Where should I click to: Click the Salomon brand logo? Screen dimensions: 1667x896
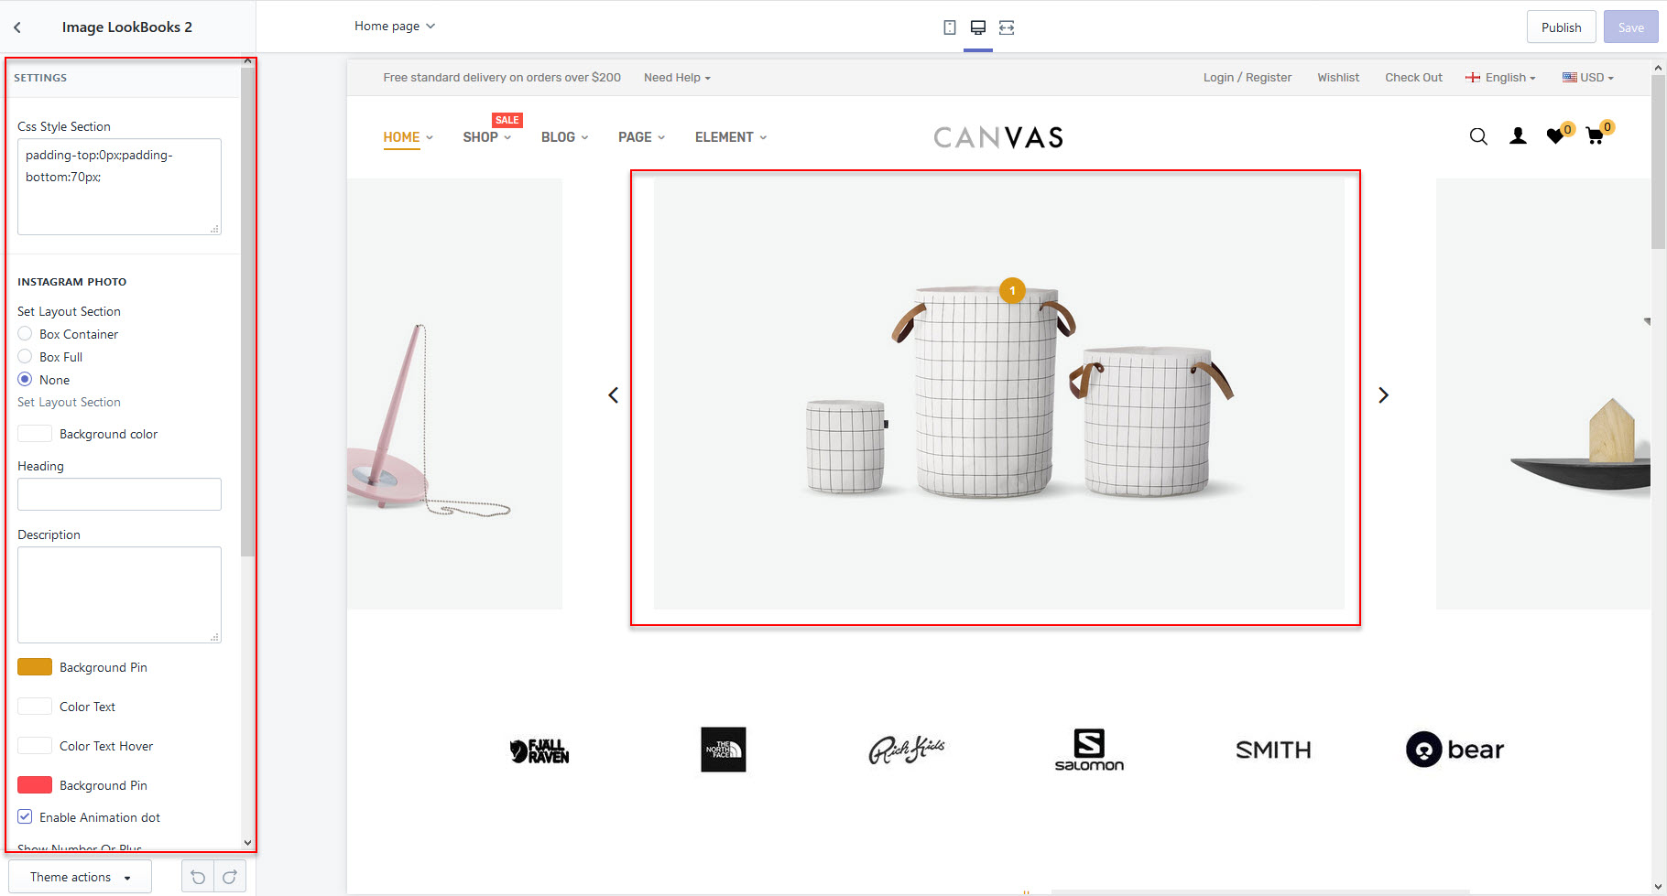1089,750
